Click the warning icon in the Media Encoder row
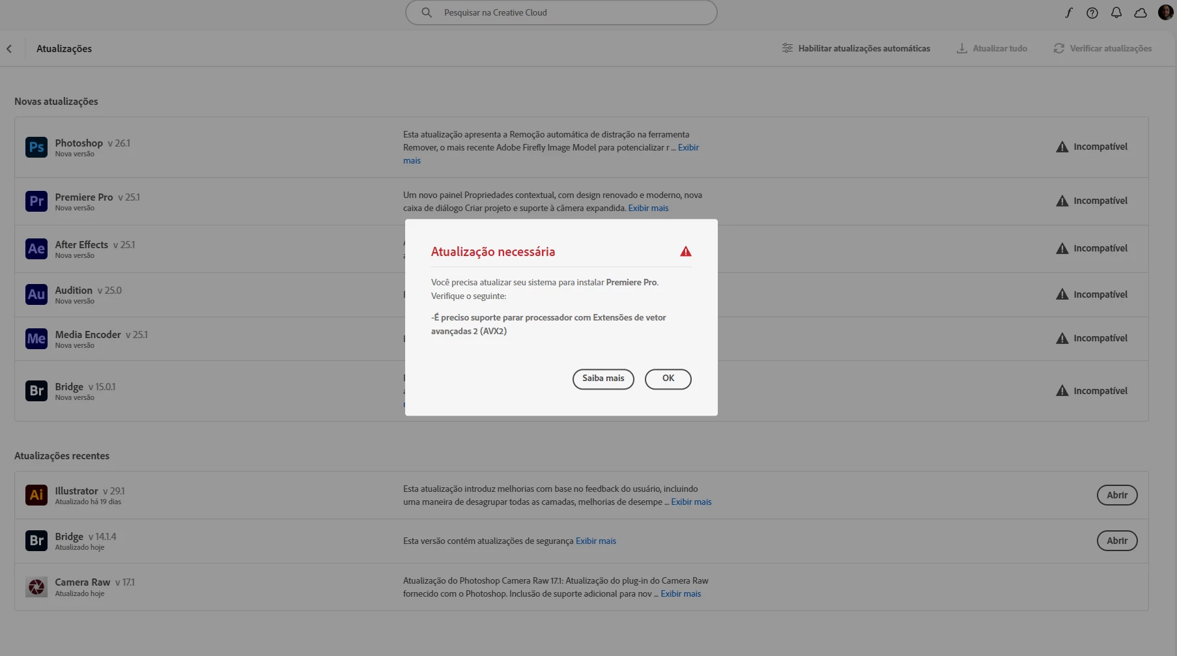 [1062, 339]
